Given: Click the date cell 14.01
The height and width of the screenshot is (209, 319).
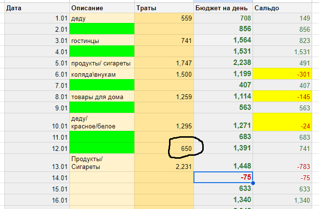Looking at the screenshot, I should pyautogui.click(x=37, y=177).
